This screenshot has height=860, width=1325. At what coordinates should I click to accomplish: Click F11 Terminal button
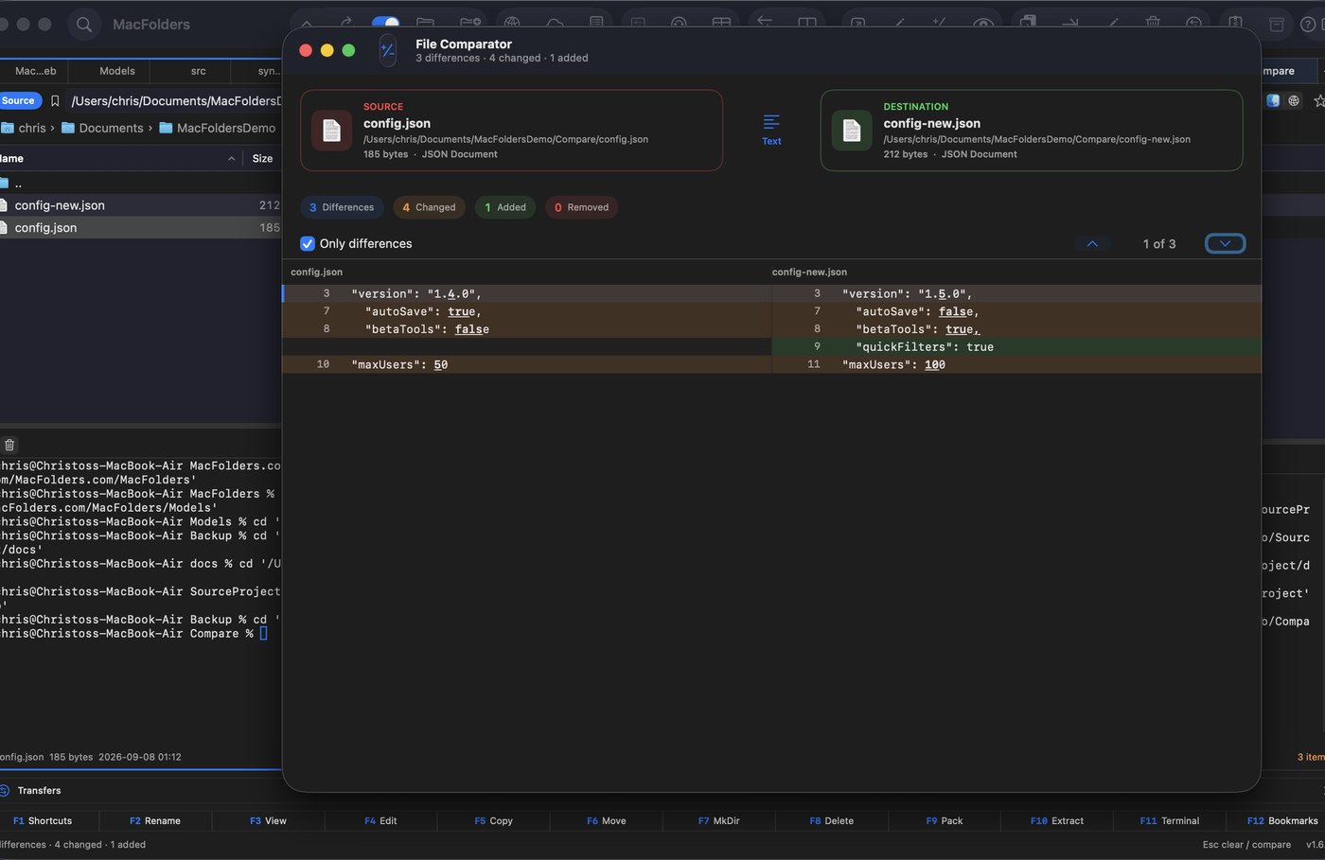(x=1169, y=821)
